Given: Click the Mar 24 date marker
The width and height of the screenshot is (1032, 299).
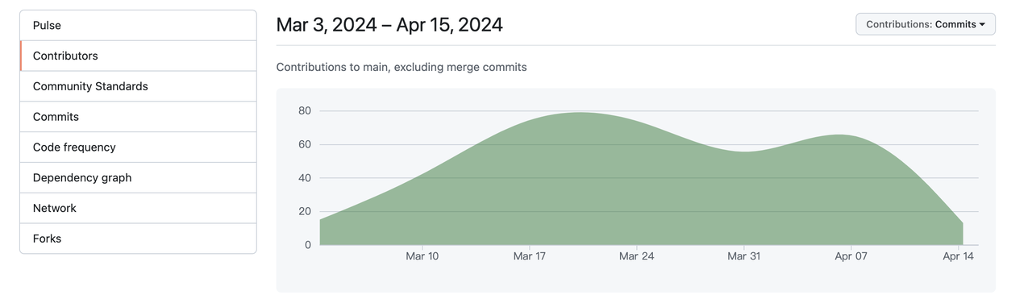Looking at the screenshot, I should pos(636,256).
